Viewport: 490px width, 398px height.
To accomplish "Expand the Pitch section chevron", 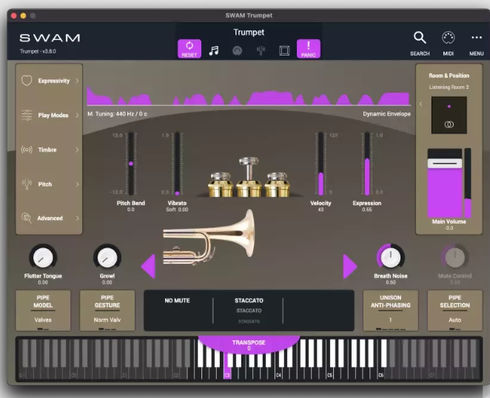I will click(x=77, y=184).
